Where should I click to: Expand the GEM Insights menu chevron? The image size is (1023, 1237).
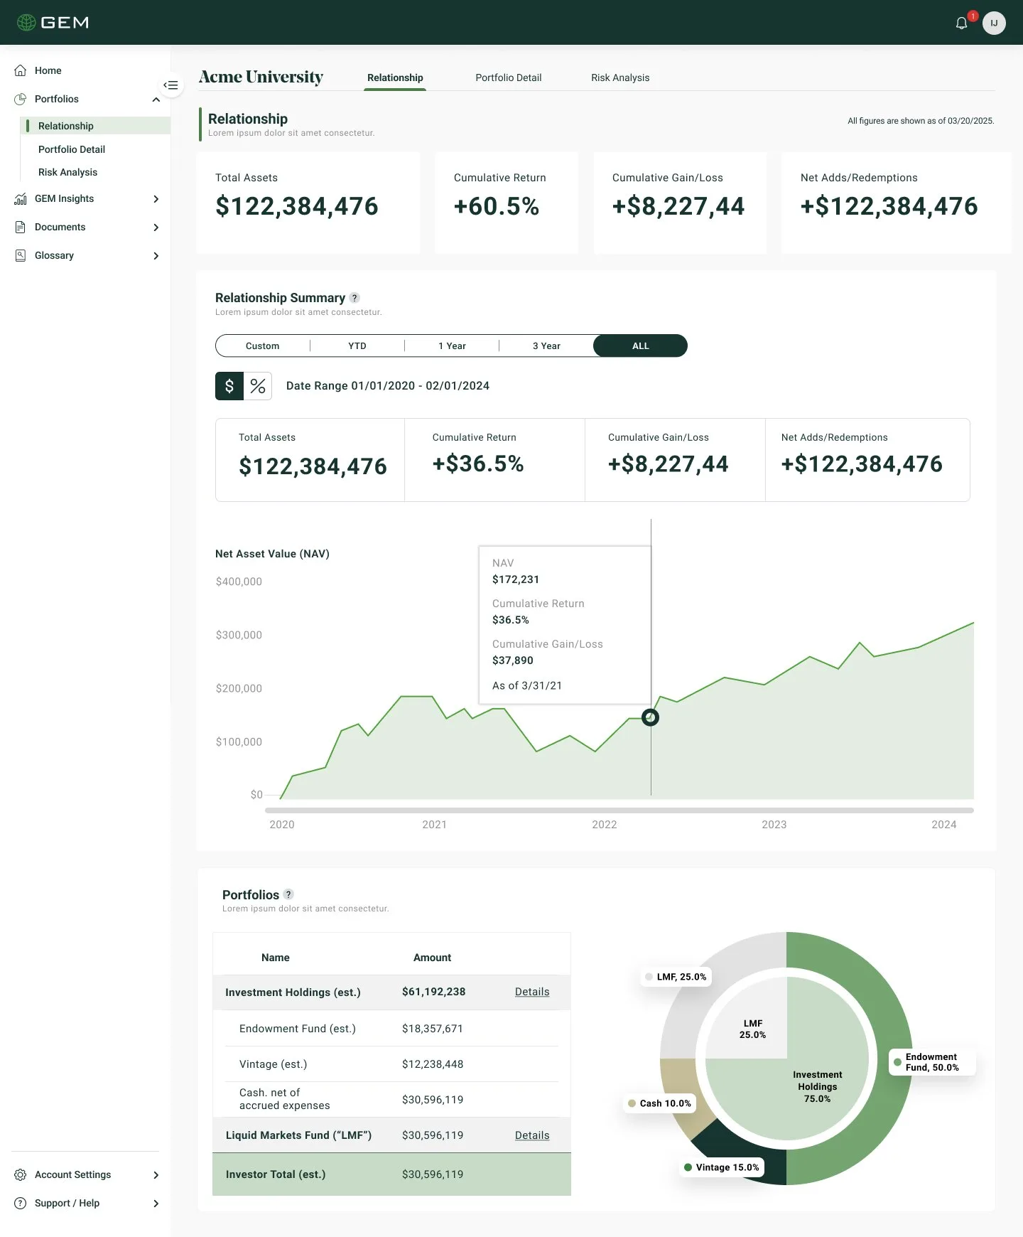156,199
